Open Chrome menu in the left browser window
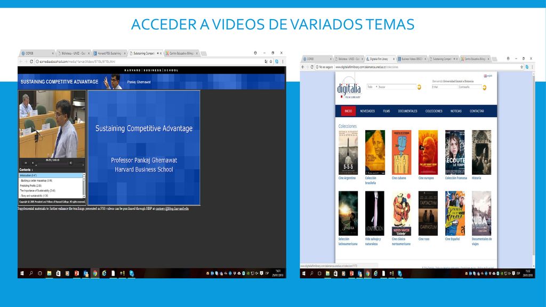546x307 pixels. [x=283, y=62]
